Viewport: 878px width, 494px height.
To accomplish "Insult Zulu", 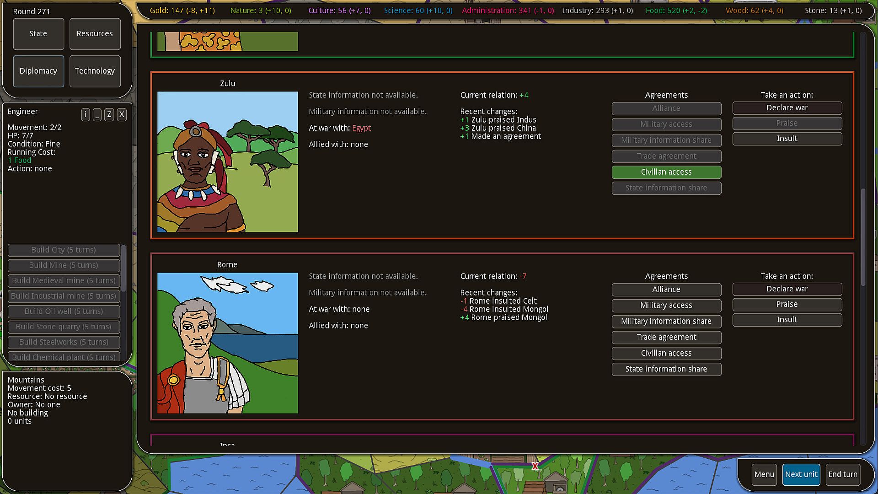I will [x=787, y=139].
